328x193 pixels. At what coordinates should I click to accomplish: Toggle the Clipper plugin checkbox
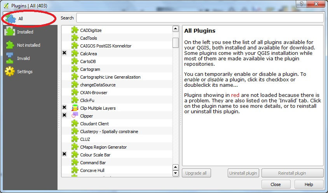(65, 115)
